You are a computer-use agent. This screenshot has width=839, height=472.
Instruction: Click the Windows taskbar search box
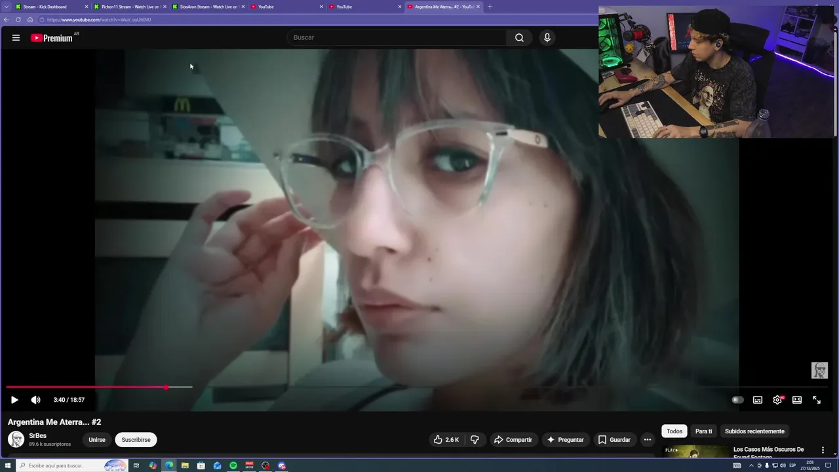click(x=72, y=465)
